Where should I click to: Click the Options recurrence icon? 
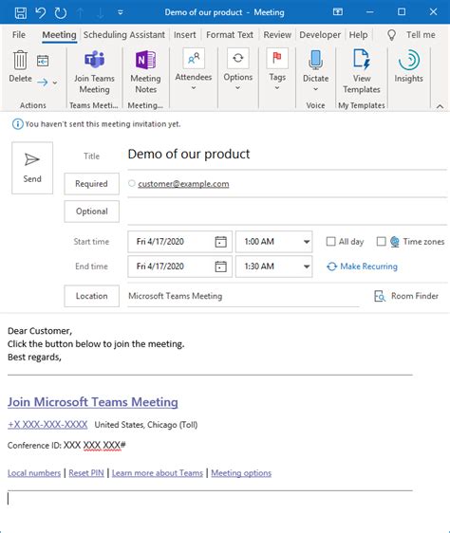(x=238, y=58)
